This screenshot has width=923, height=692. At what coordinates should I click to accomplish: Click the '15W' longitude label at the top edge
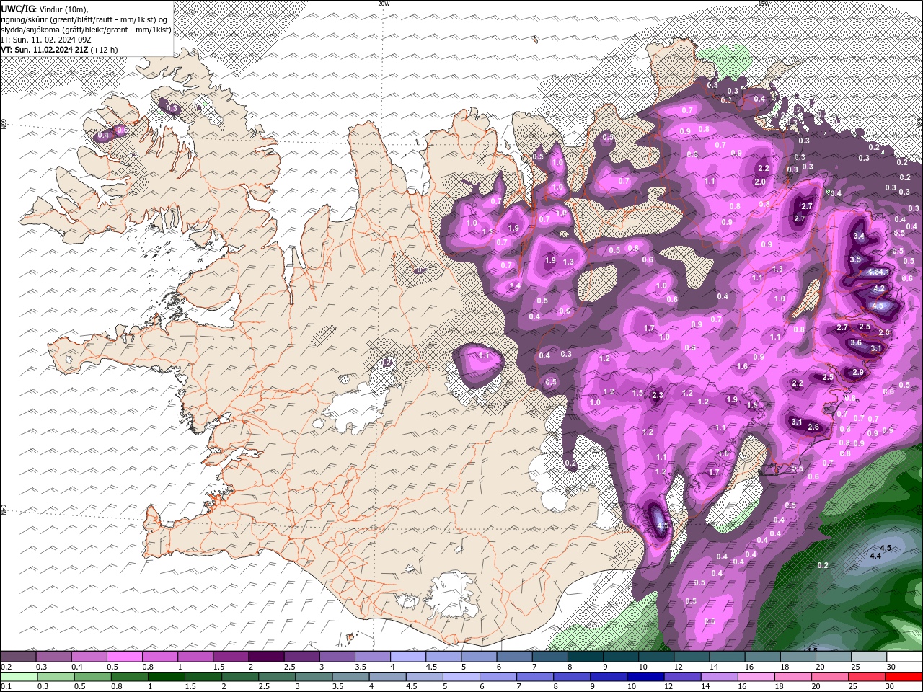[x=764, y=4]
